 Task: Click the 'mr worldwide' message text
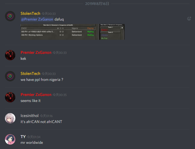coord(32,142)
